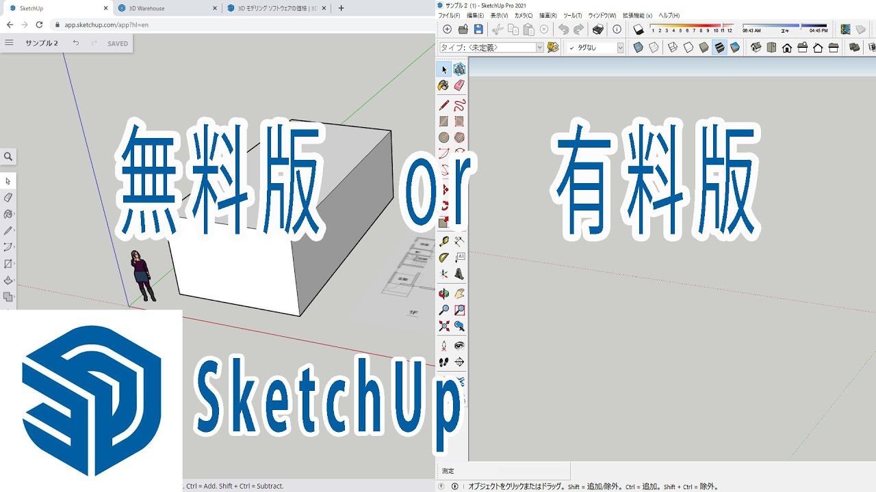Select the Walk footprints tool in SketchUp Pro
The height and width of the screenshot is (492, 876).
444,362
